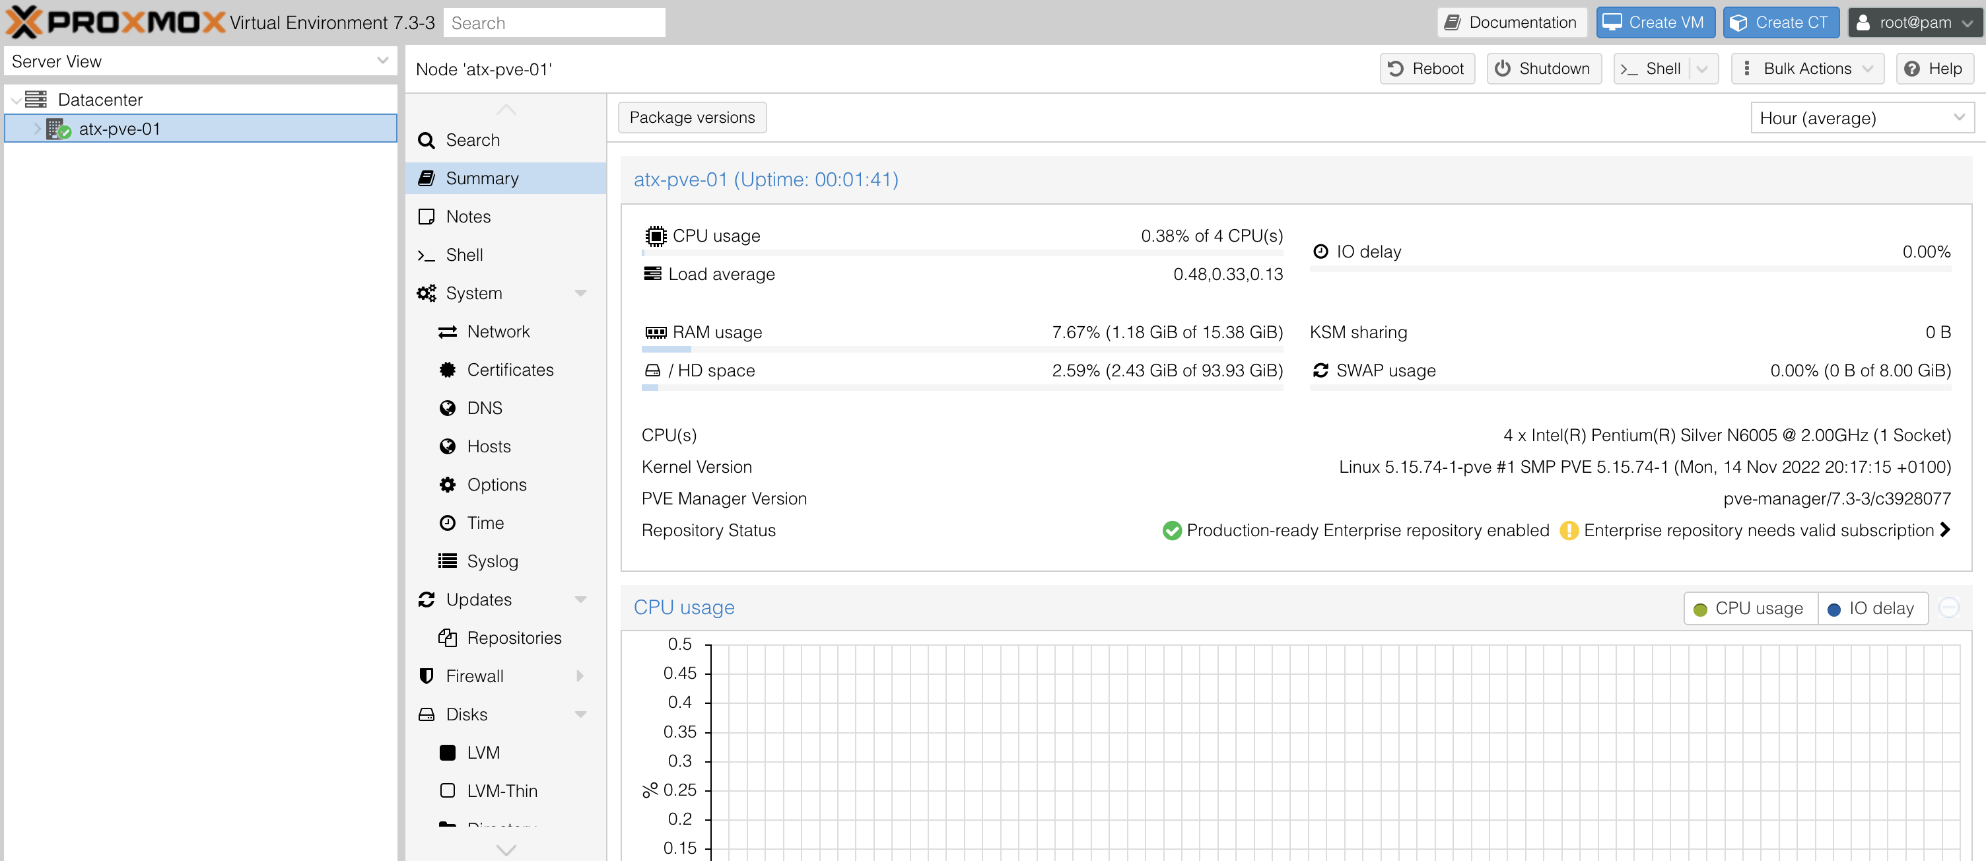Click the Datacenter server rack icon
Viewport: 1986px width, 861px height.
tap(36, 100)
